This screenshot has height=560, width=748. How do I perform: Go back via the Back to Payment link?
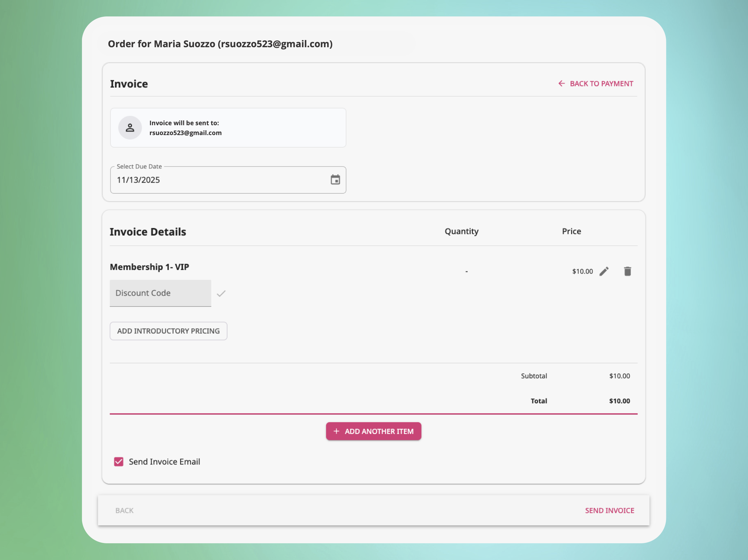click(x=601, y=83)
